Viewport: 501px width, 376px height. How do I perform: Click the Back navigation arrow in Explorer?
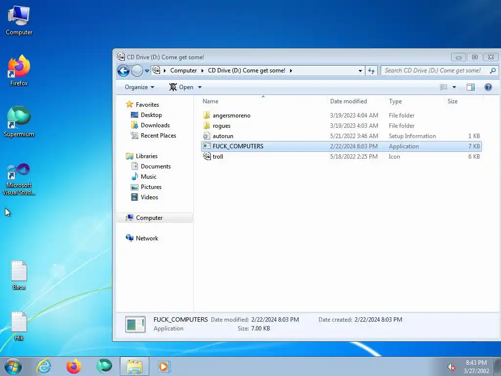123,70
